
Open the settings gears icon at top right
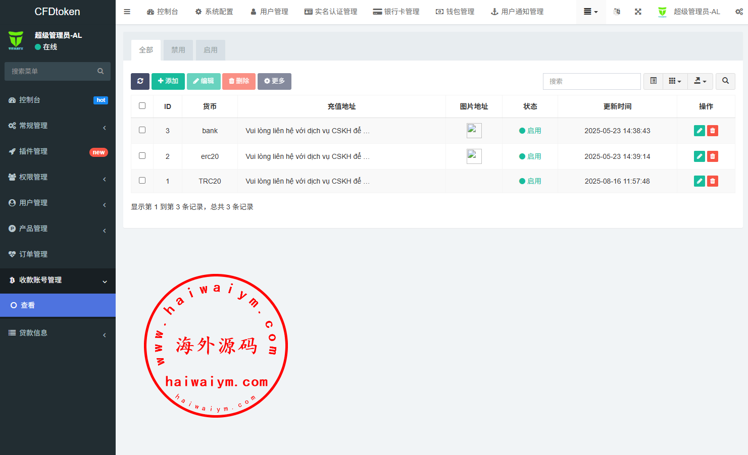738,12
